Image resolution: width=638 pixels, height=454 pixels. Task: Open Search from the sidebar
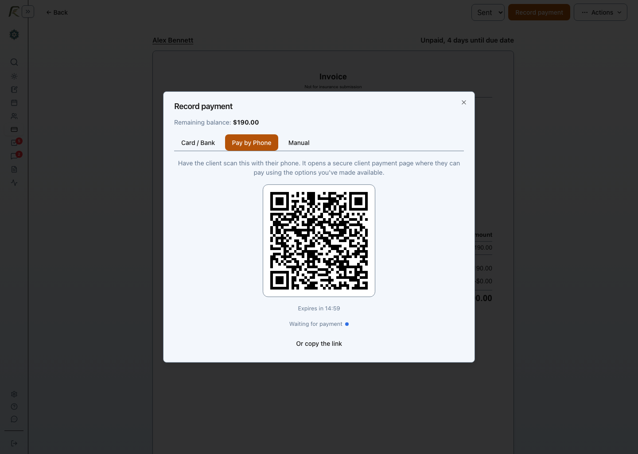[x=14, y=62]
